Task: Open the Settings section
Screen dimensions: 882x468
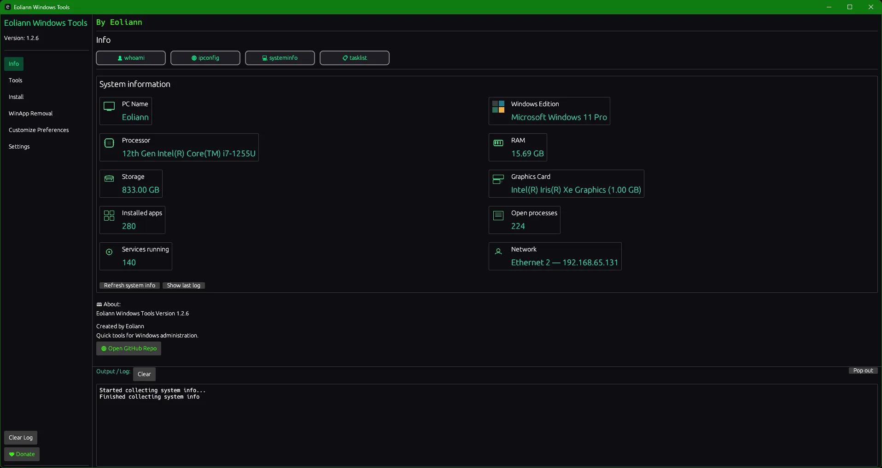Action: 19,147
